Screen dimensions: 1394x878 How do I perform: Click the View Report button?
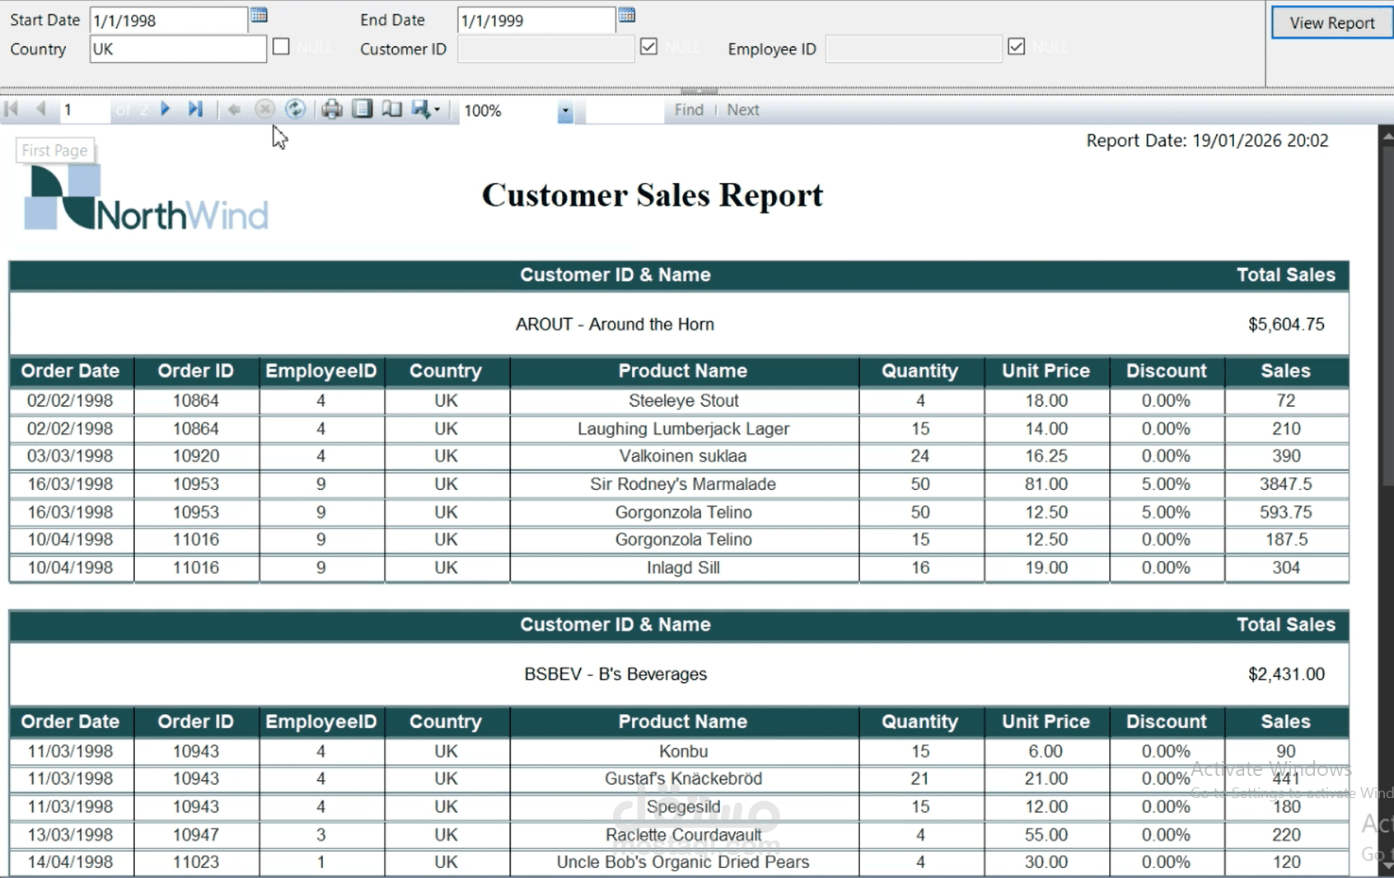click(x=1331, y=23)
